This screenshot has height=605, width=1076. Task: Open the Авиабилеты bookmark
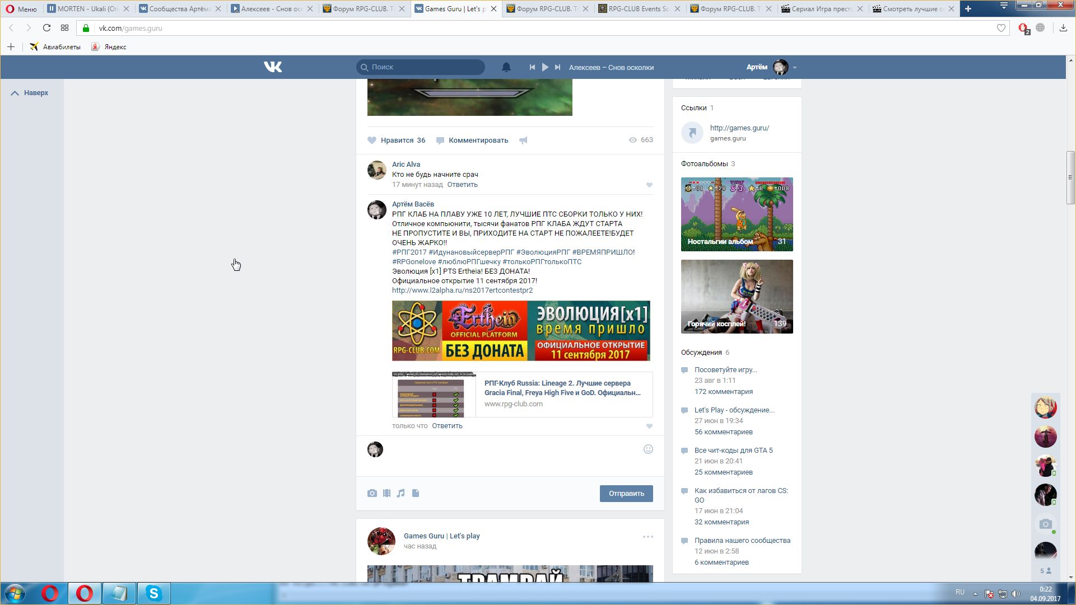(55, 47)
